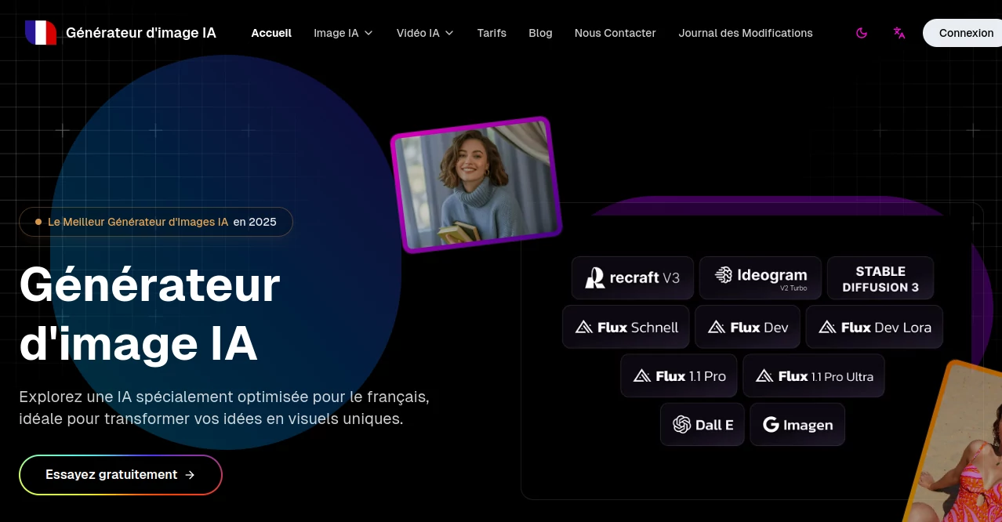Select Journal des Modifications in the navigation
Viewport: 1002px width, 522px height.
745,33
